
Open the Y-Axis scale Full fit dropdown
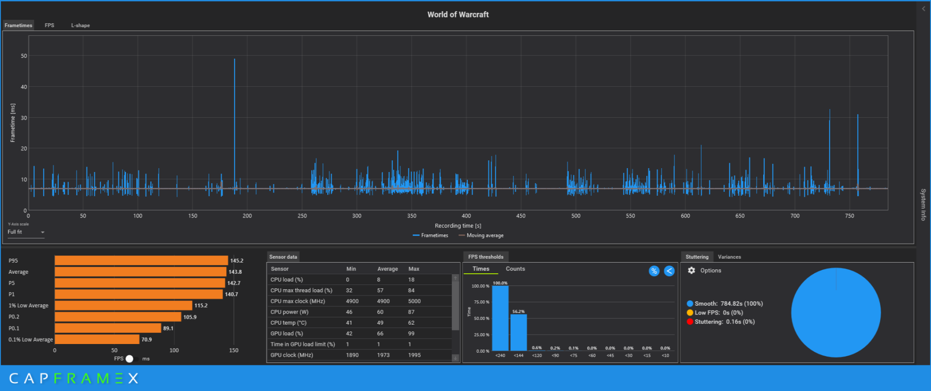[26, 232]
